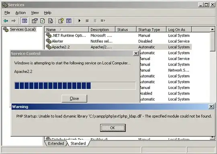
Task: Sort by the Name column header
Action: (x=67, y=29)
